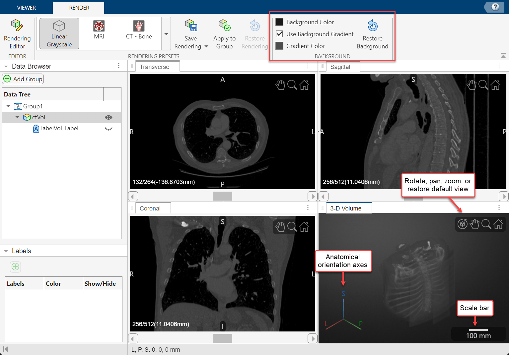Collapse the Group1 tree node
Viewport: 509px width, 355px height.
pyautogui.click(x=8, y=106)
